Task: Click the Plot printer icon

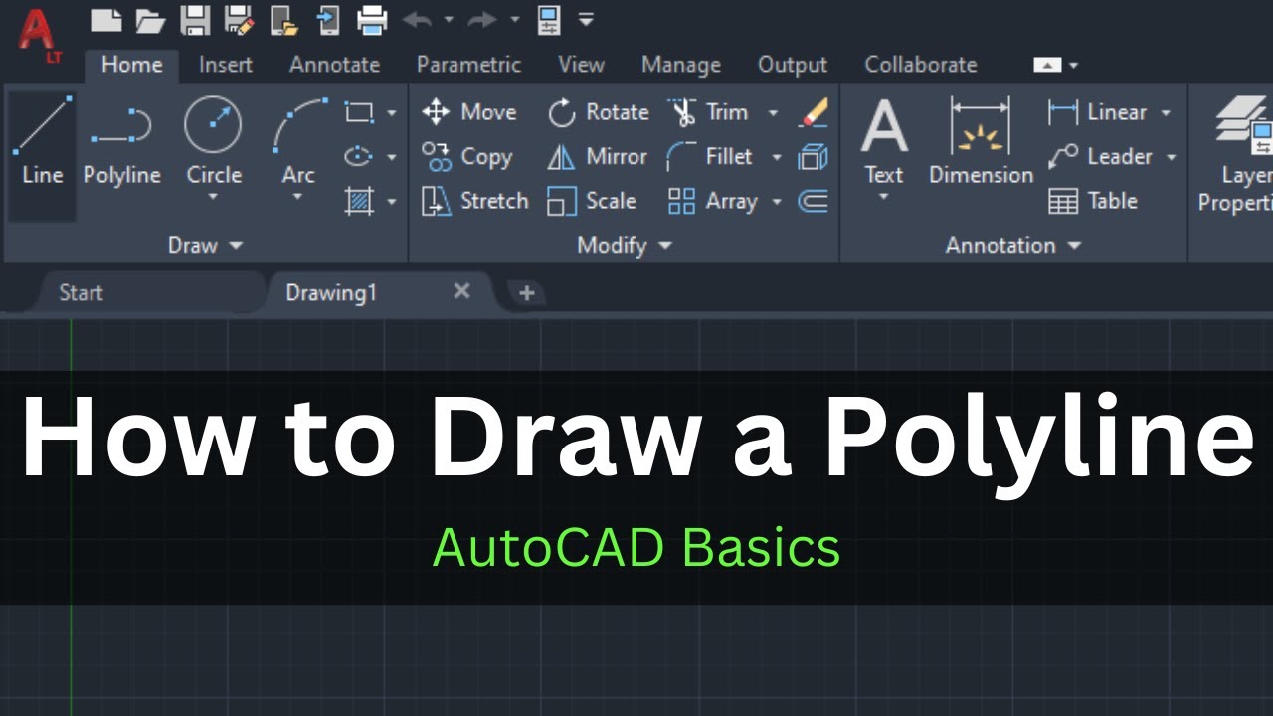Action: 372,18
